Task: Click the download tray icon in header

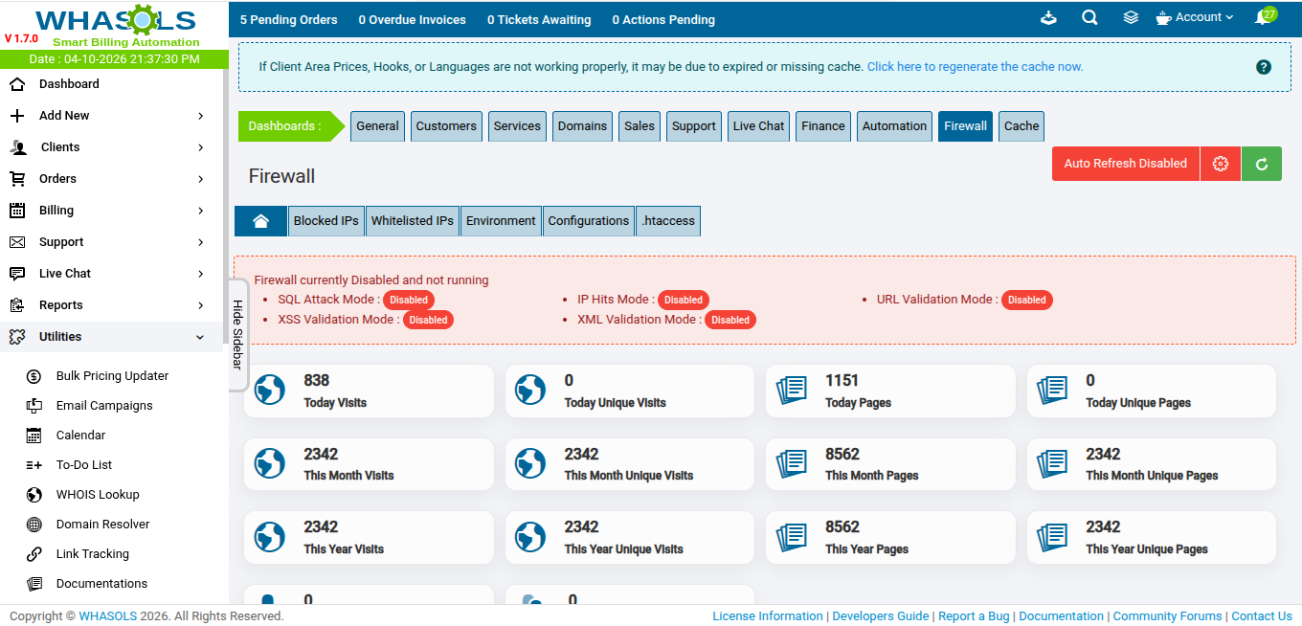Action: point(1048,18)
